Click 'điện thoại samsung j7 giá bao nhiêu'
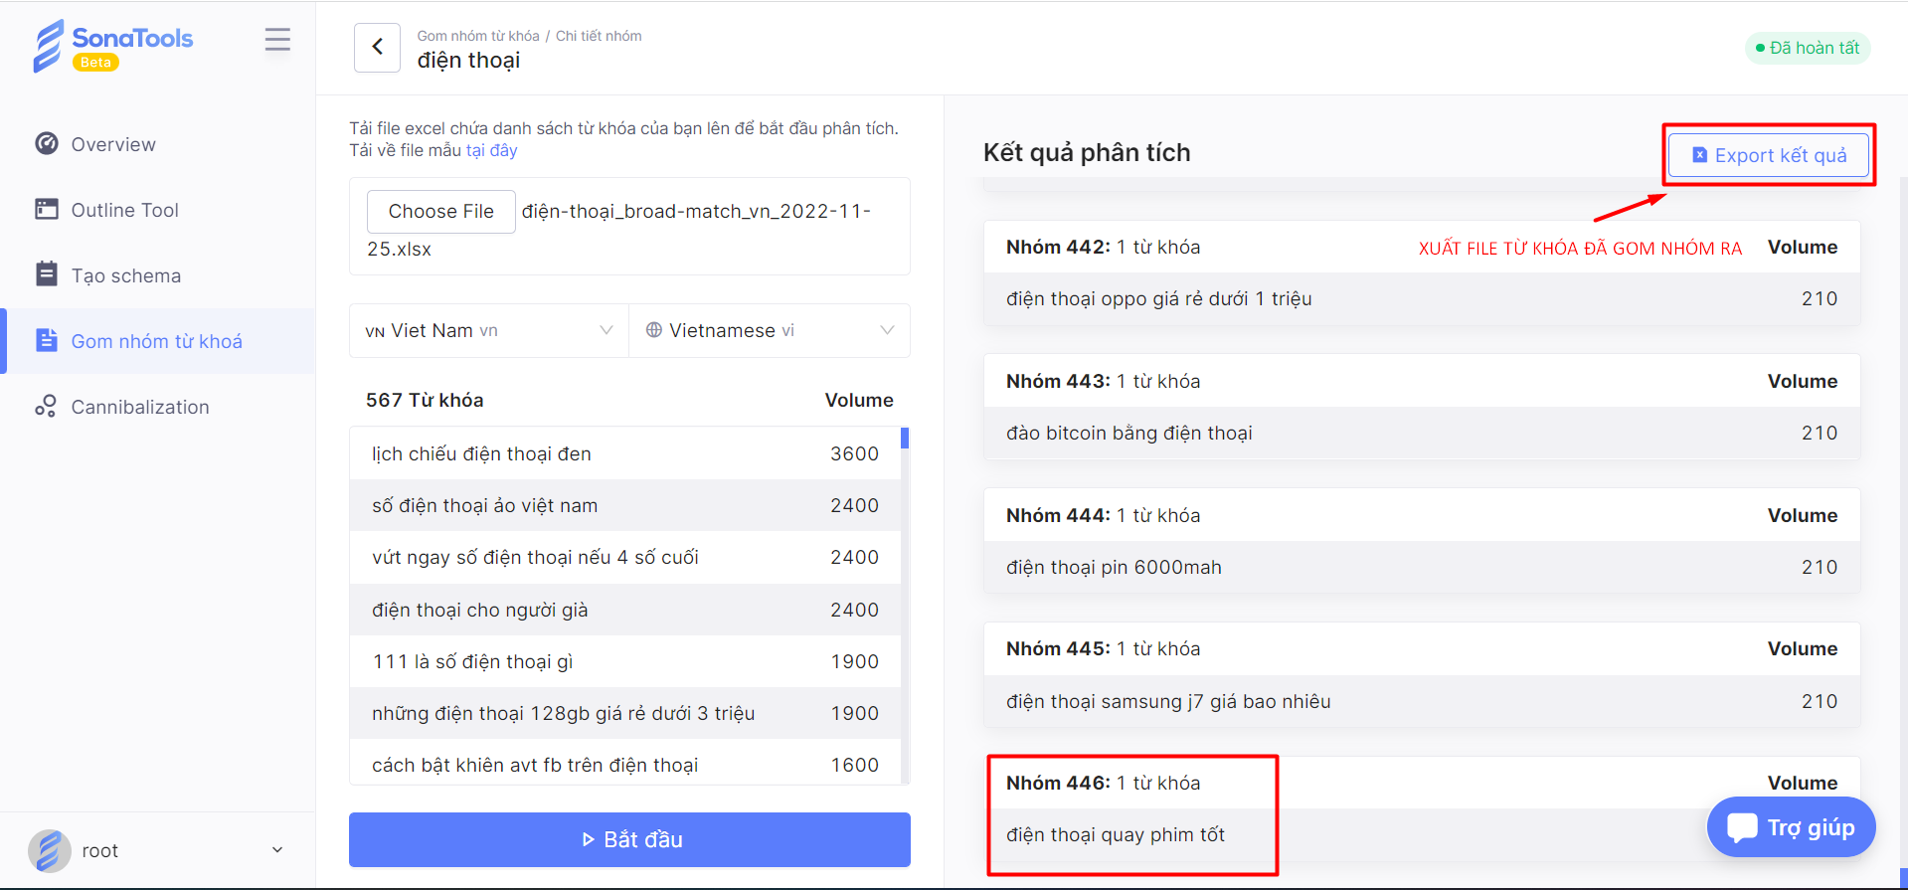This screenshot has width=1908, height=890. (1422, 701)
